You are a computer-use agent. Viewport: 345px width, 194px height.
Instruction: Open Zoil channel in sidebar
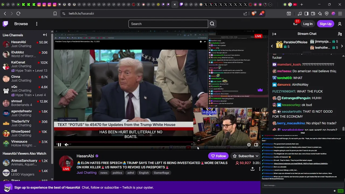coord(26,172)
